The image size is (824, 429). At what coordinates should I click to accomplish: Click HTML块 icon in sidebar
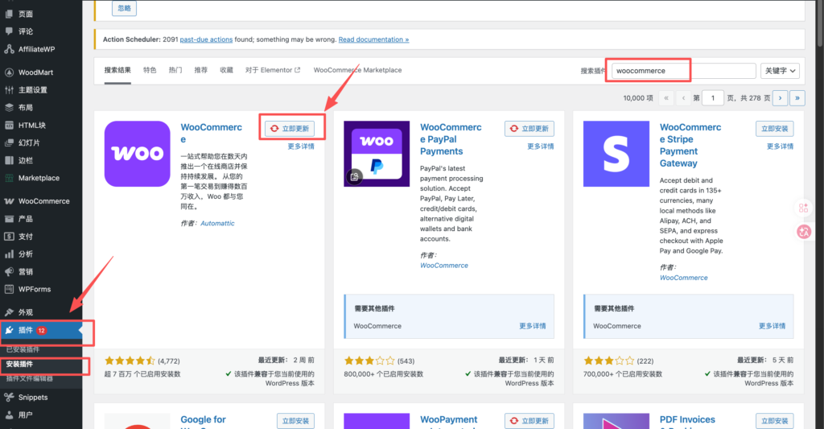[x=9, y=125]
